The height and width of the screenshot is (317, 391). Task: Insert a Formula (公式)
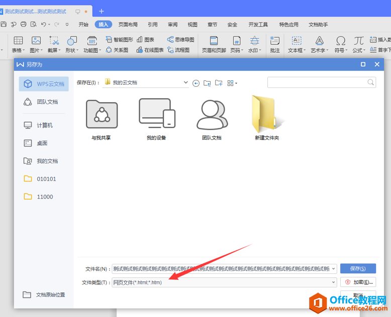(x=358, y=44)
